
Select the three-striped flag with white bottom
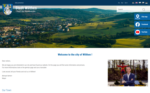(x=146, y=3)
